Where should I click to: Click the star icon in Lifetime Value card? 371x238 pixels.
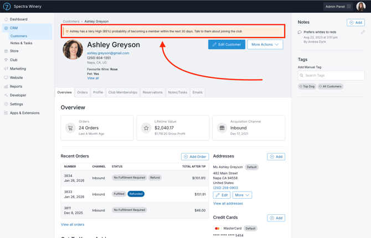[x=146, y=128]
